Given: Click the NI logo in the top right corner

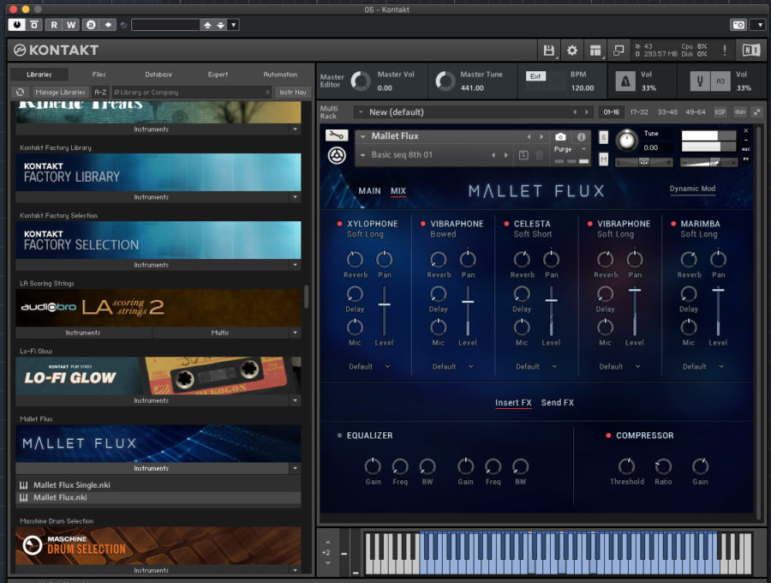Looking at the screenshot, I should [751, 50].
